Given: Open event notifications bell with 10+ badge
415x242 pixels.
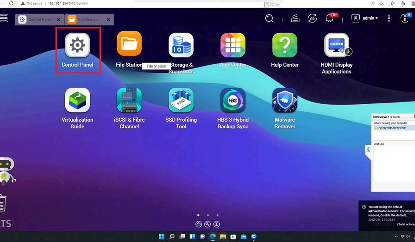Looking at the screenshot, I should 330,18.
